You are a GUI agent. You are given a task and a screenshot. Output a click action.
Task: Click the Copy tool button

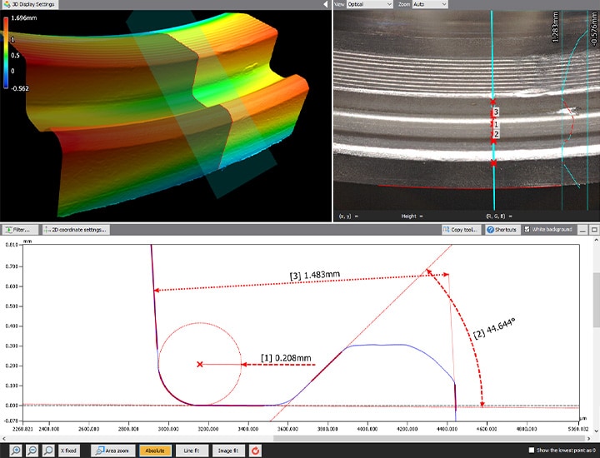[462, 229]
